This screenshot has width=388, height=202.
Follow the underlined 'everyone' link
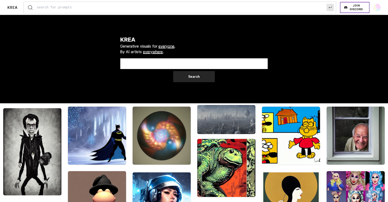coord(166,46)
